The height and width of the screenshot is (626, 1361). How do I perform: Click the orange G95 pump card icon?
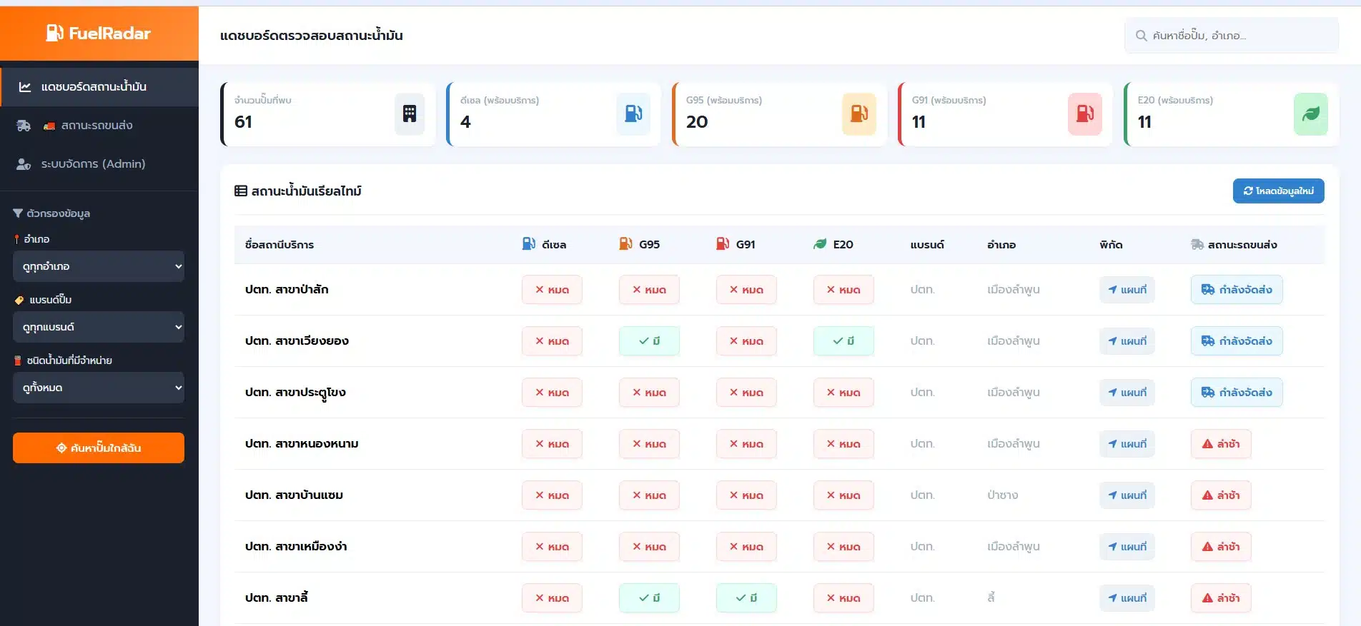pyautogui.click(x=859, y=113)
